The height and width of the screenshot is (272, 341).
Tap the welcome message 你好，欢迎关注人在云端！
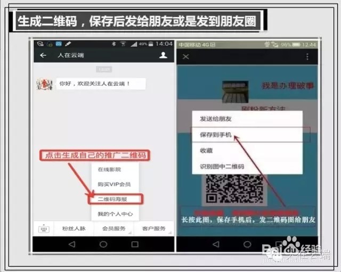click(x=101, y=84)
